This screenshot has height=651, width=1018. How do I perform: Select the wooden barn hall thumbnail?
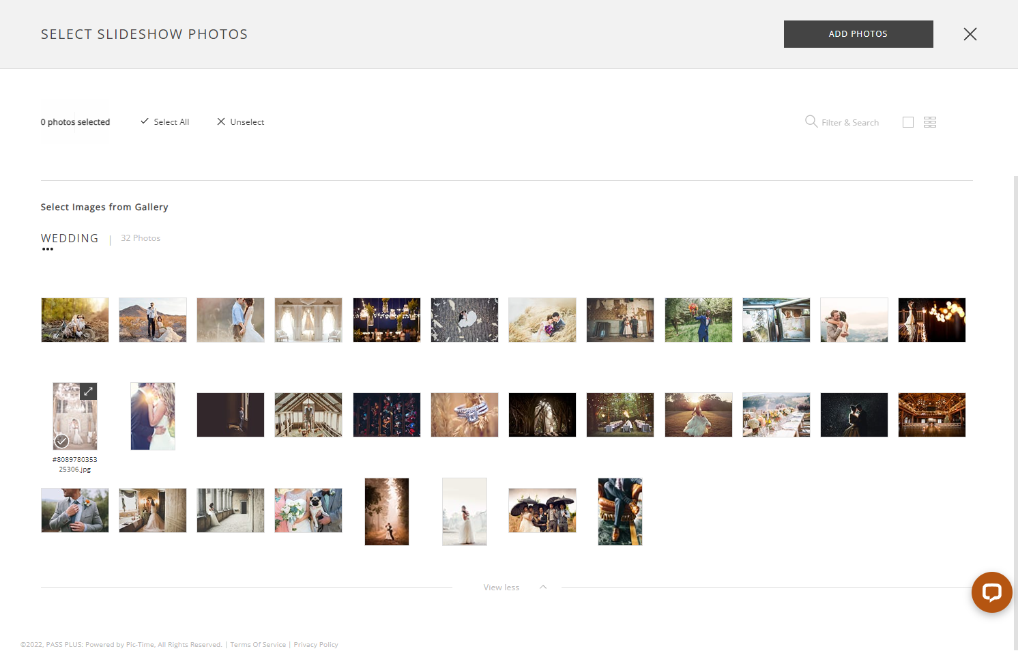click(x=932, y=415)
